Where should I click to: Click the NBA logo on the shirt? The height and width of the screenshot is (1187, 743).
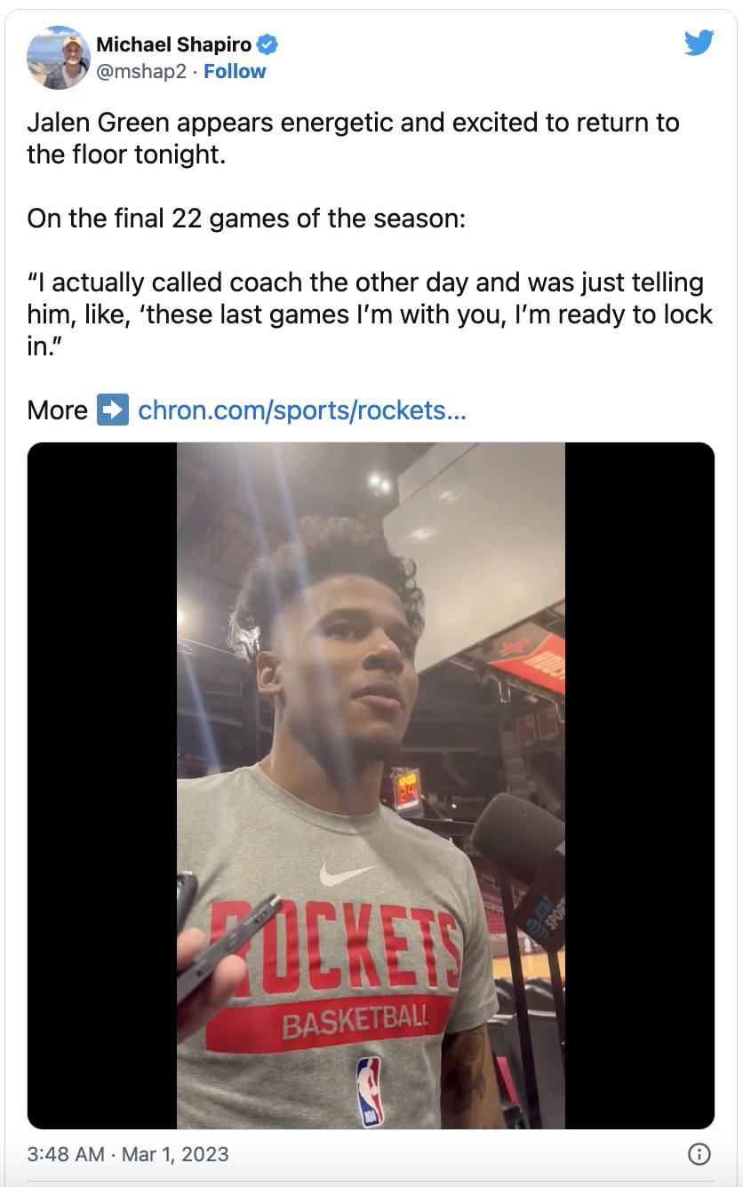point(368,1090)
